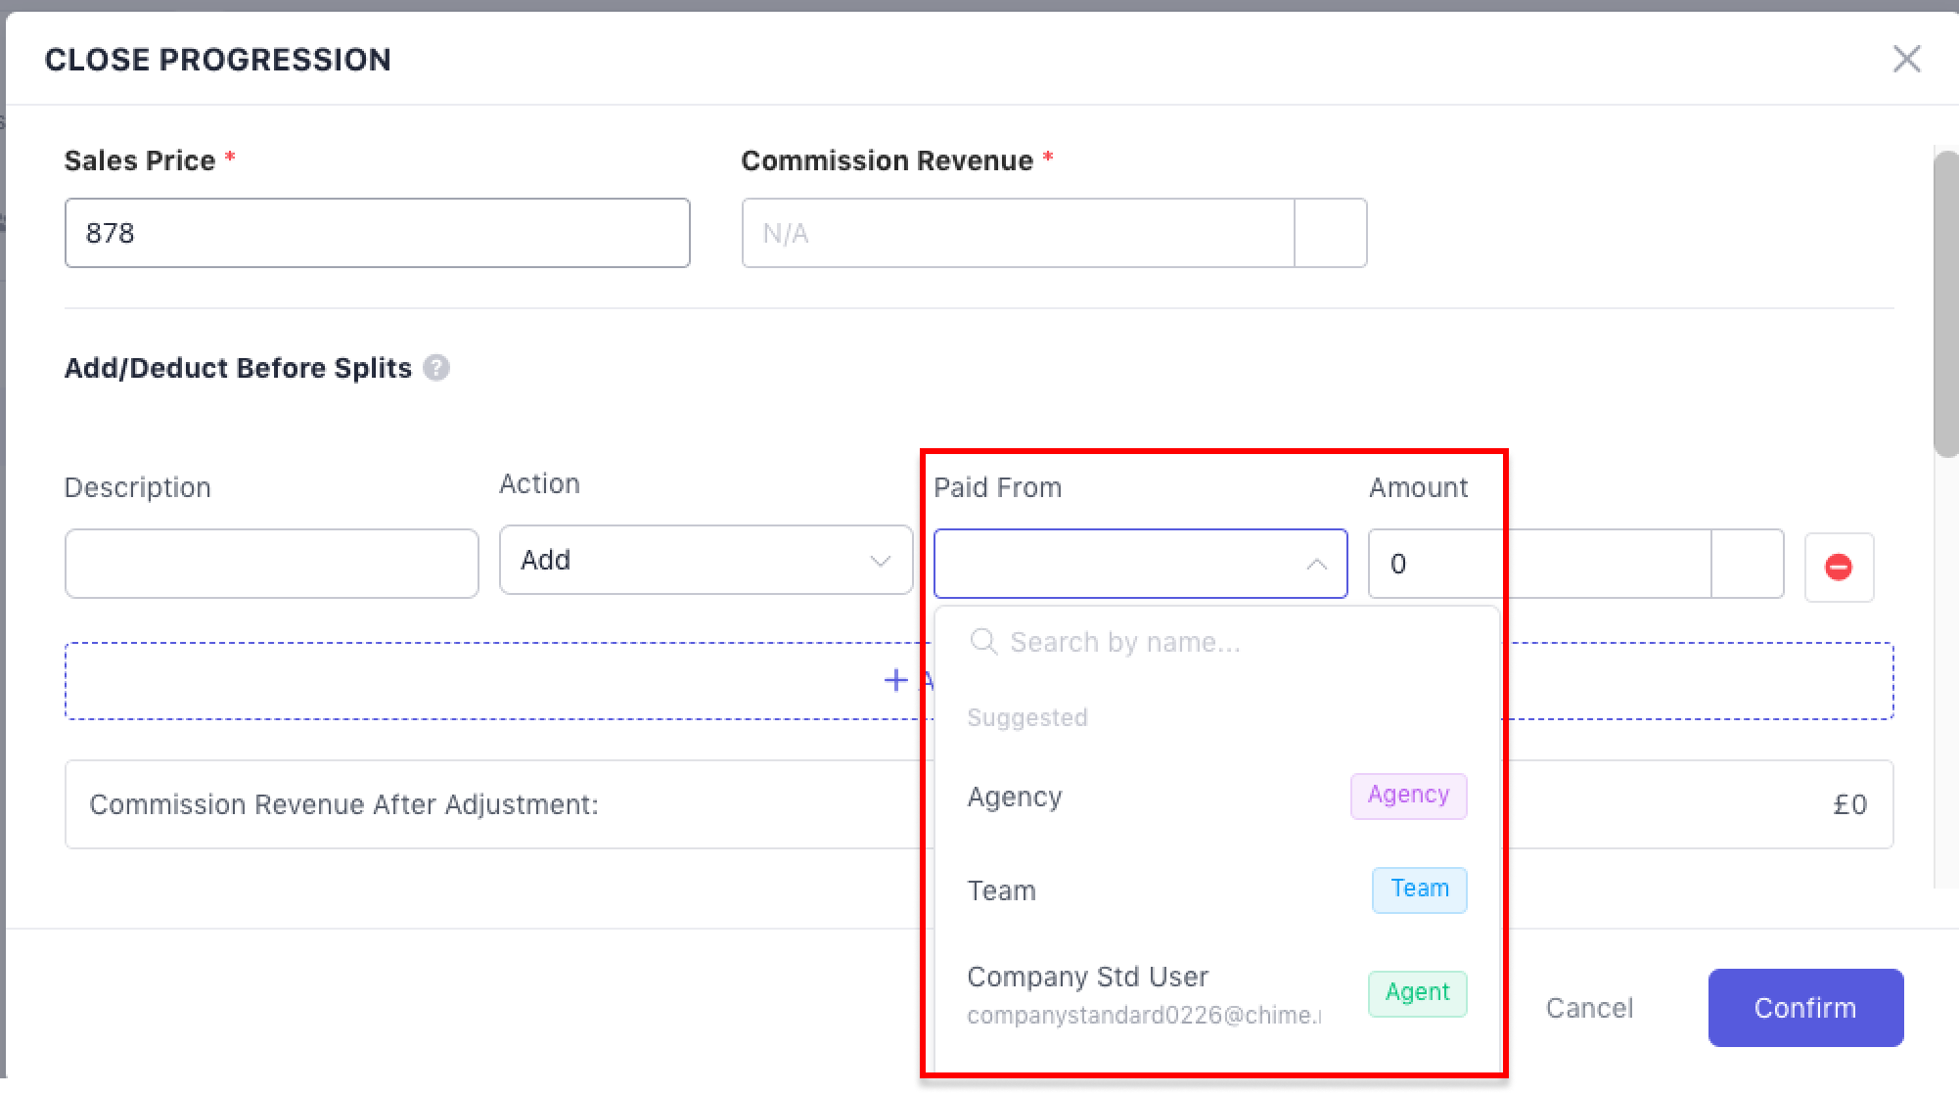Click the dialog vertical scrollbar
This screenshot has height=1094, width=1959.
[1945, 303]
